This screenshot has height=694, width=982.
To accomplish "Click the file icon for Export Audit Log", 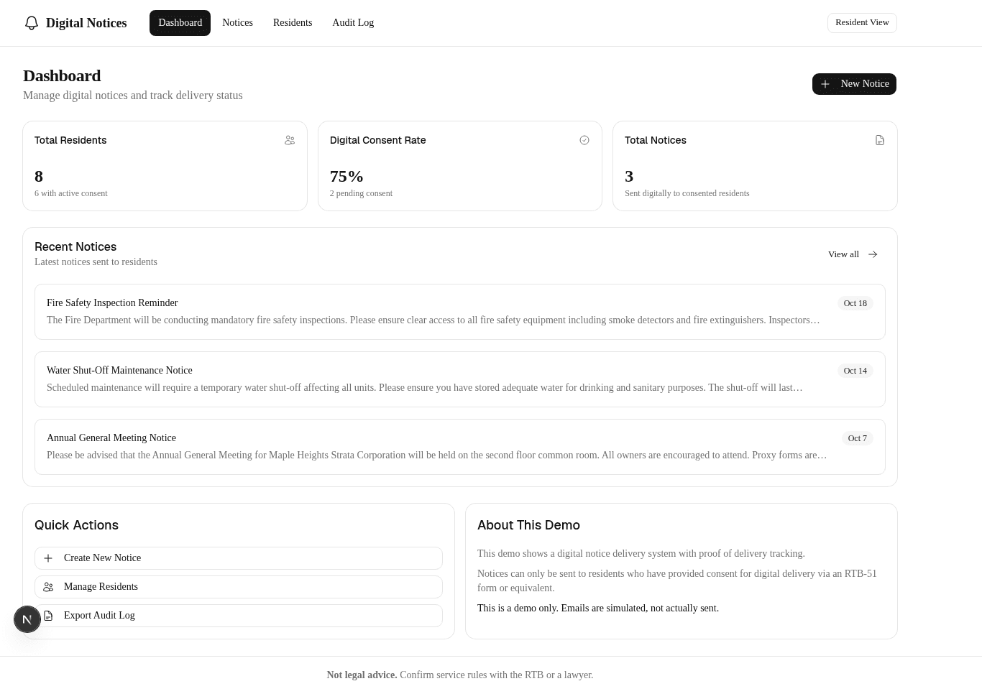I will pyautogui.click(x=48, y=616).
